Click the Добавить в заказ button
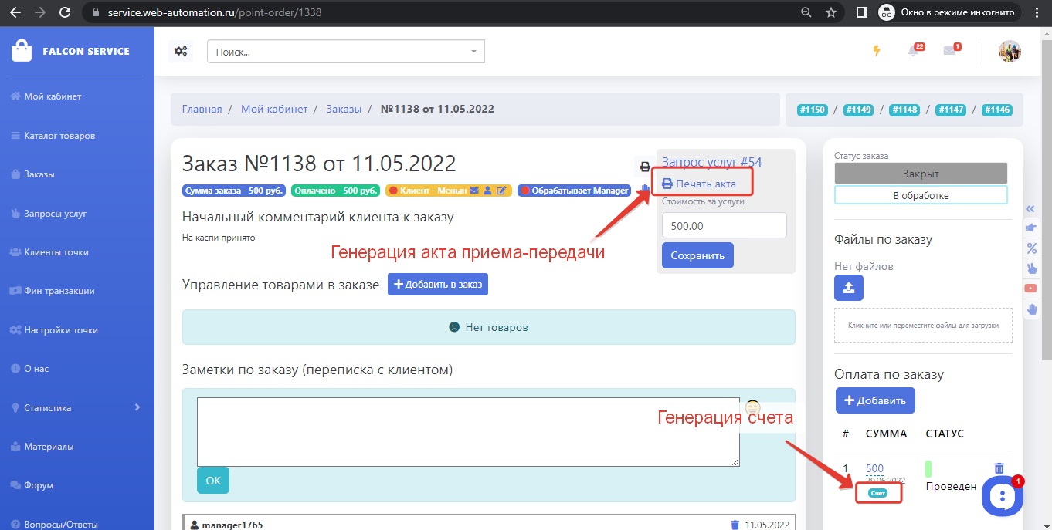This screenshot has width=1052, height=530. [437, 285]
